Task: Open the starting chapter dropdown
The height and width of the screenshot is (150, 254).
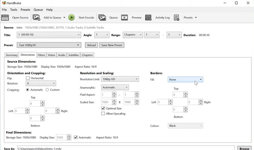Action: [x=152, y=35]
